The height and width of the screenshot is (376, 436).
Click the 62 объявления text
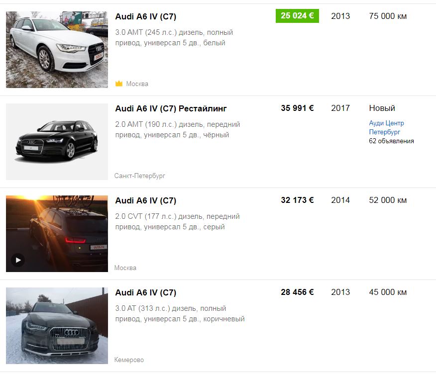pyautogui.click(x=391, y=141)
